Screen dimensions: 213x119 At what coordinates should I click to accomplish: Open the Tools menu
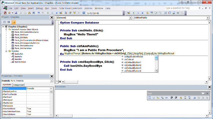tap(54, 8)
